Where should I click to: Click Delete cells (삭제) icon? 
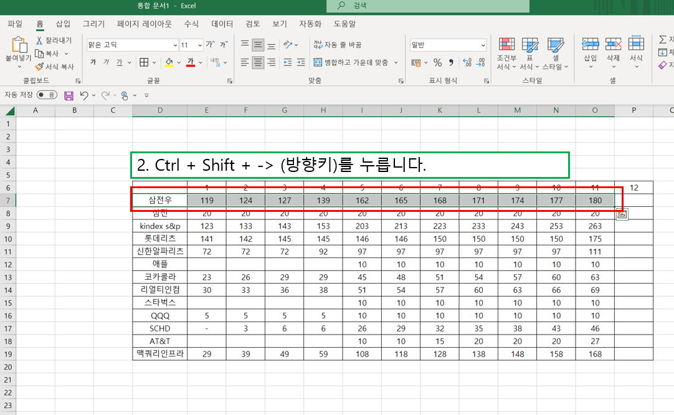tap(614, 44)
